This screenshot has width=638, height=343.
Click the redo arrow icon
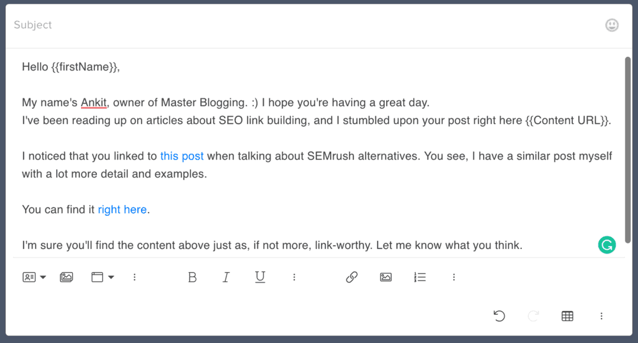(x=533, y=316)
